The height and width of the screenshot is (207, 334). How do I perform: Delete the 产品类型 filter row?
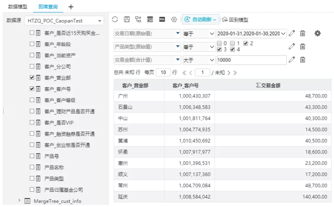tap(303, 46)
